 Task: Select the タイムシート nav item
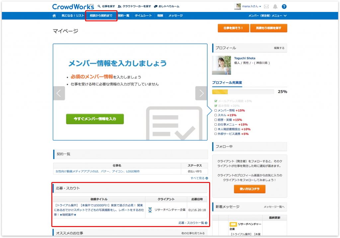(x=143, y=16)
